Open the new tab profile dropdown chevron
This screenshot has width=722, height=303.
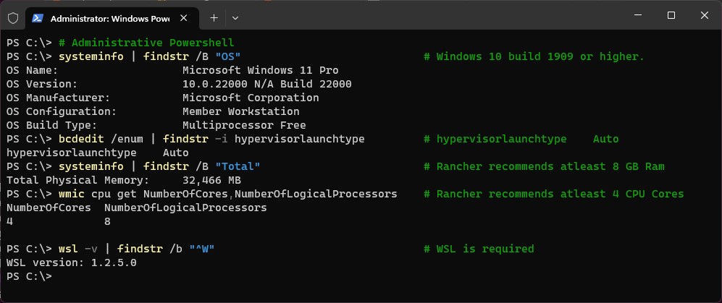(x=235, y=18)
